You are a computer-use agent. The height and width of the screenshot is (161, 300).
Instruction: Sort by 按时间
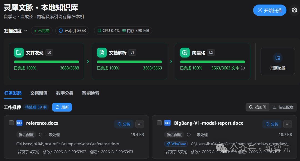pyautogui.click(x=258, y=107)
